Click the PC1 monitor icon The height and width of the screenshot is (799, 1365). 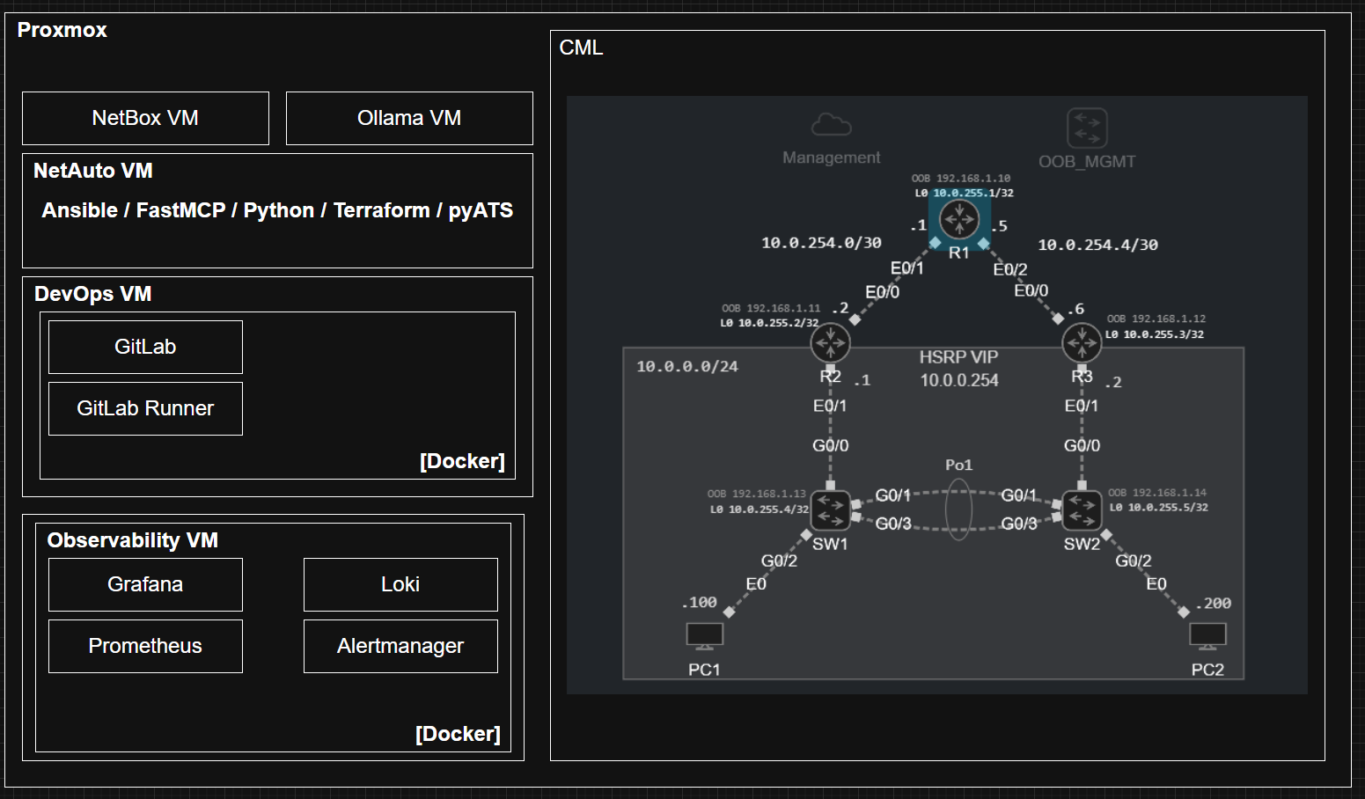[704, 635]
